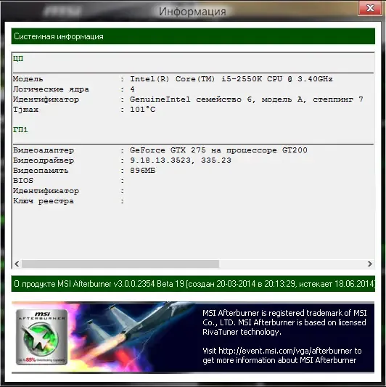This screenshot has height=387, width=386.
Task: Click the Видеодрайвер label
Action: (44, 160)
